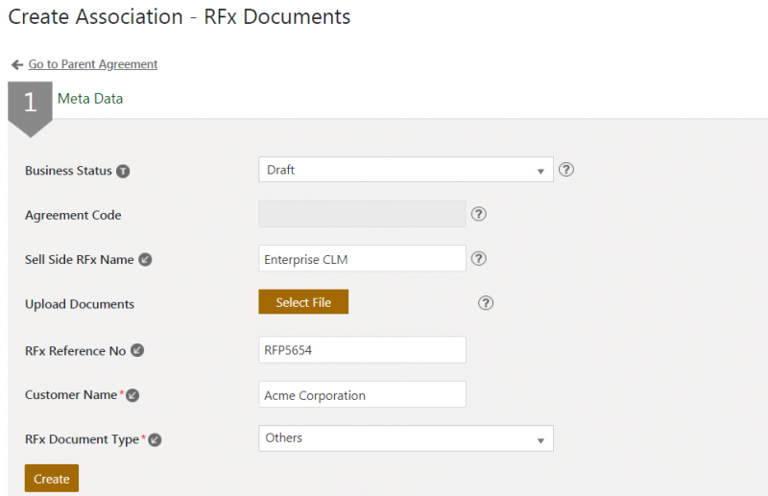
Task: Click the help icon next to Business Status dropdown
Action: point(566,170)
